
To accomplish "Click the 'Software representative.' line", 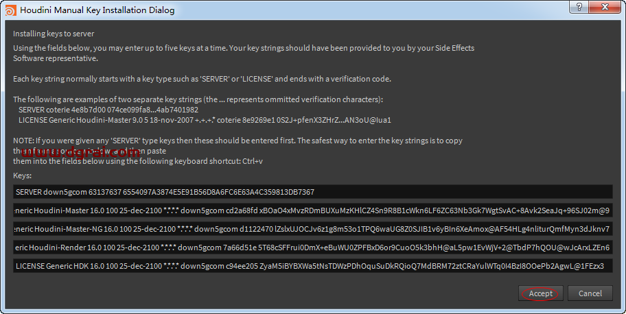I will pos(56,58).
